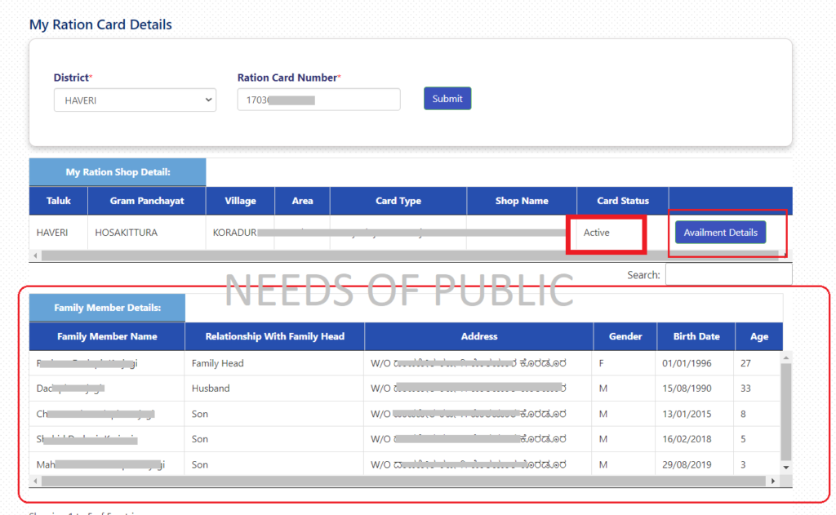Click left arrow on shop detail horizontal scrollbar
The height and width of the screenshot is (515, 836).
click(34, 255)
